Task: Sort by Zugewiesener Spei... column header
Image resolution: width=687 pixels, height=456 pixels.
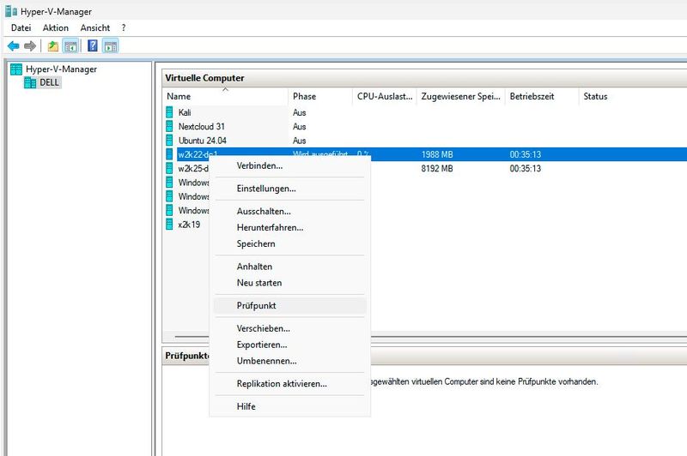Action: [x=460, y=96]
